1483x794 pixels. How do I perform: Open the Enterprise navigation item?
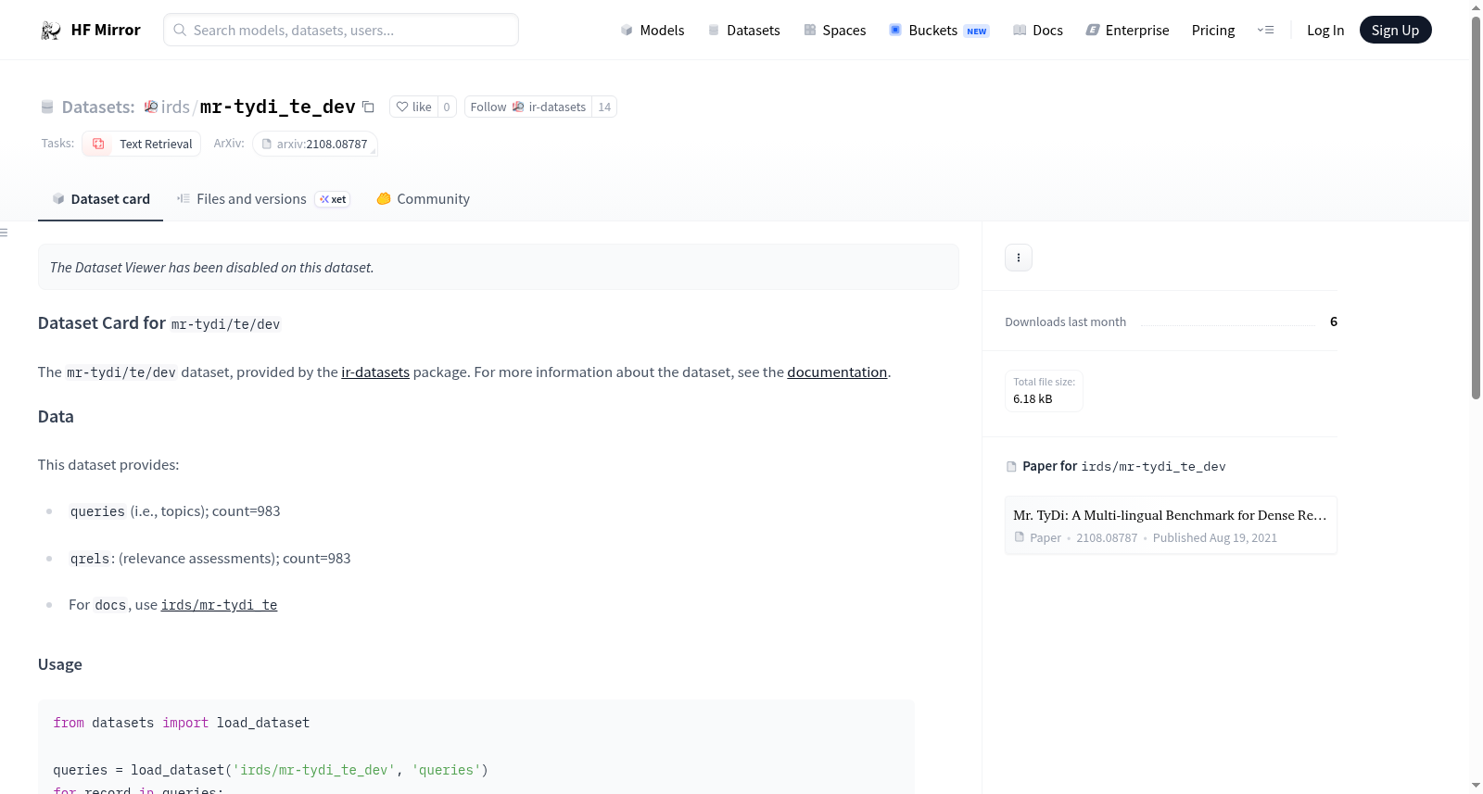(1128, 31)
